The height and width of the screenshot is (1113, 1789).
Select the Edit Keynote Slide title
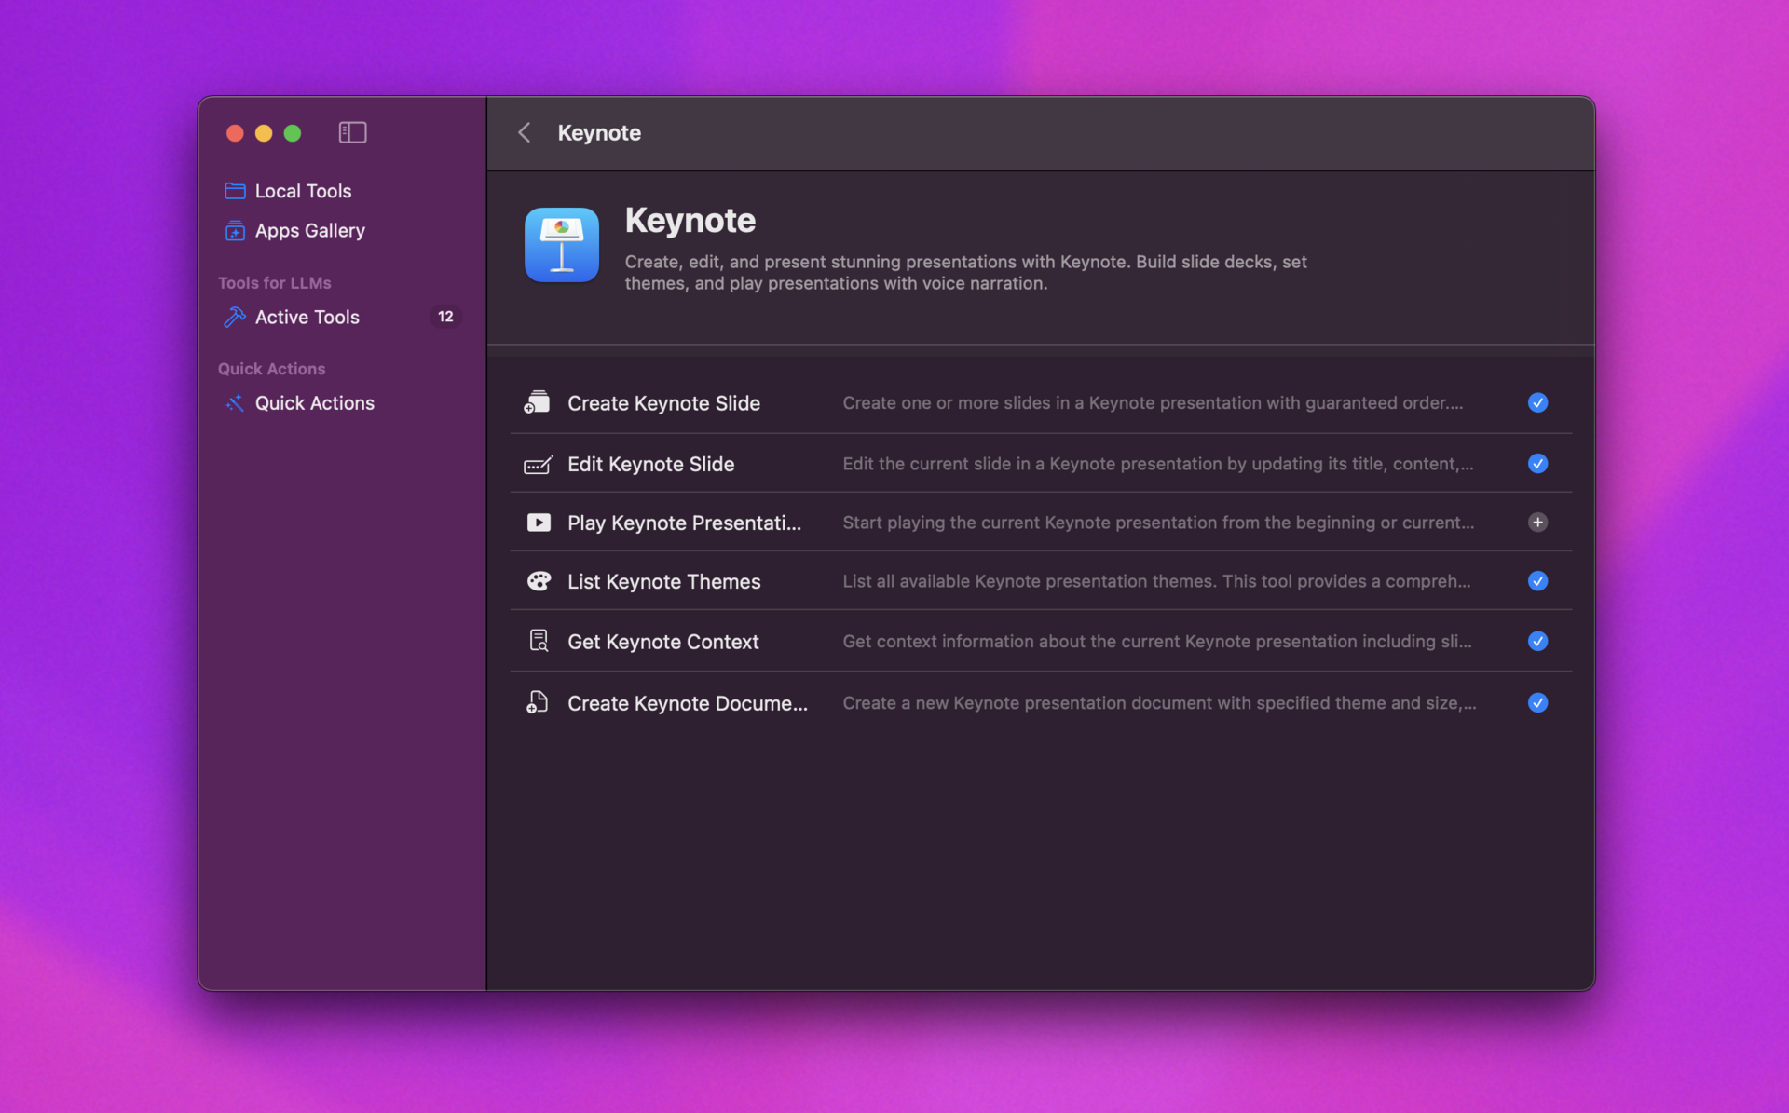(650, 464)
